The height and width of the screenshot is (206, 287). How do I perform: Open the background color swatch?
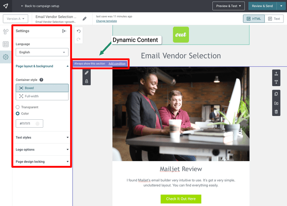coord(38,124)
